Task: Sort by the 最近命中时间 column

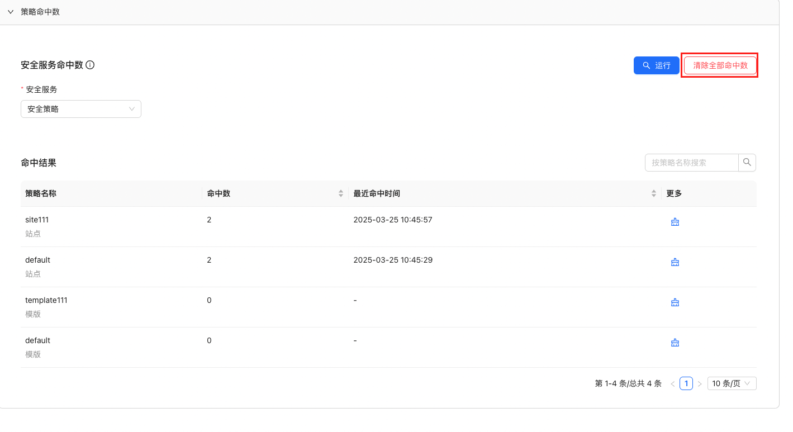Action: (x=654, y=193)
